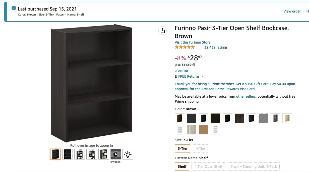Image resolution: width=309 pixels, height=172 pixels.
Task: Expand the star rating breakdown chevron
Action: tap(198, 47)
